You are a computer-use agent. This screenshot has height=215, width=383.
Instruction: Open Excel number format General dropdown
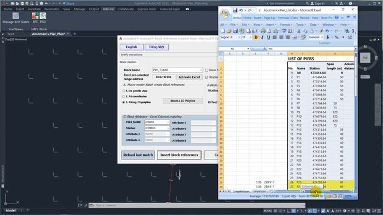point(322,37)
